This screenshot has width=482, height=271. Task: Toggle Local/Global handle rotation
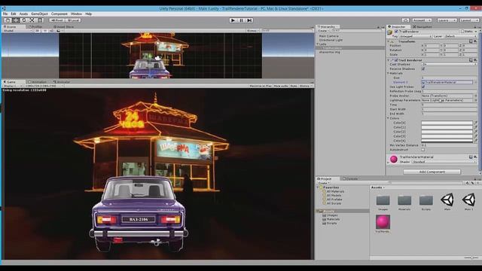click(74, 20)
